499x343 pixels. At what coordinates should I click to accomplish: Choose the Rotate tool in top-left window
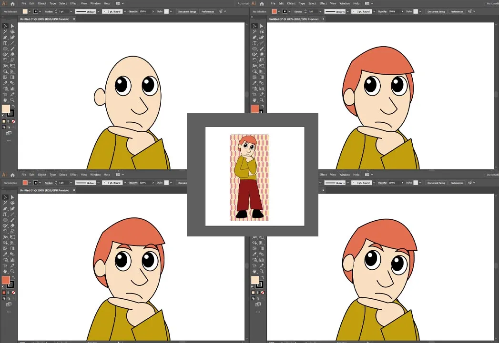click(x=5, y=60)
